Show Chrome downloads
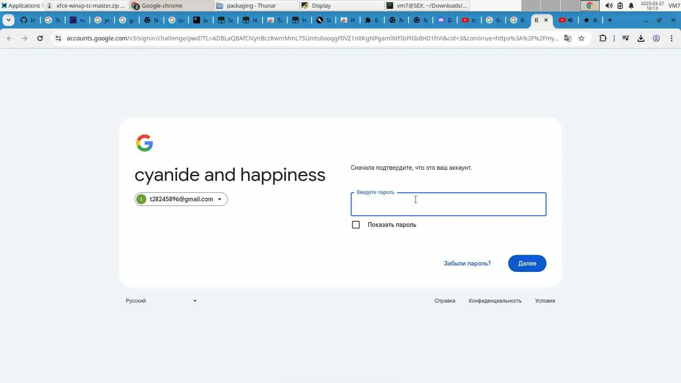Image resolution: width=681 pixels, height=383 pixels. tap(641, 38)
